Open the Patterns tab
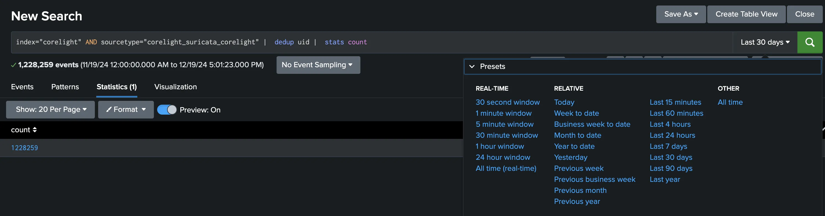The height and width of the screenshot is (216, 825). pyautogui.click(x=65, y=87)
